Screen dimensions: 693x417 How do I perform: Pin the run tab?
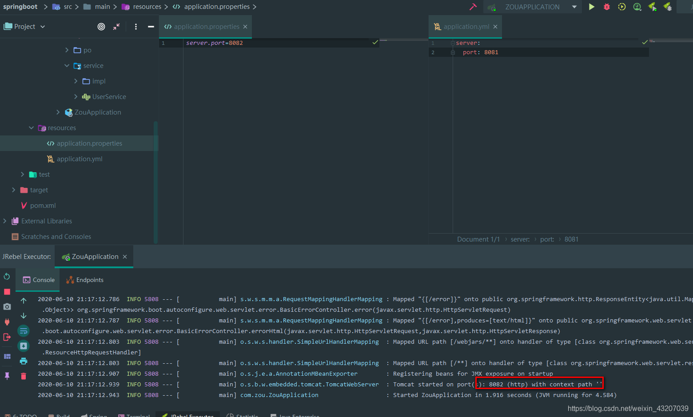7,376
